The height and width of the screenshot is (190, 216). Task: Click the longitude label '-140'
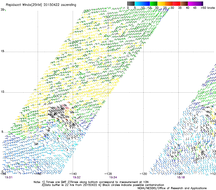click(x=73, y=174)
